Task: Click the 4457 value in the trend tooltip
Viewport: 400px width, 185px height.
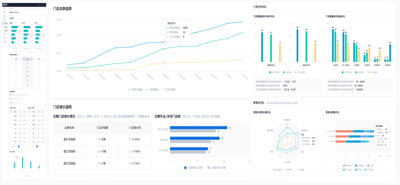Action: click(185, 28)
